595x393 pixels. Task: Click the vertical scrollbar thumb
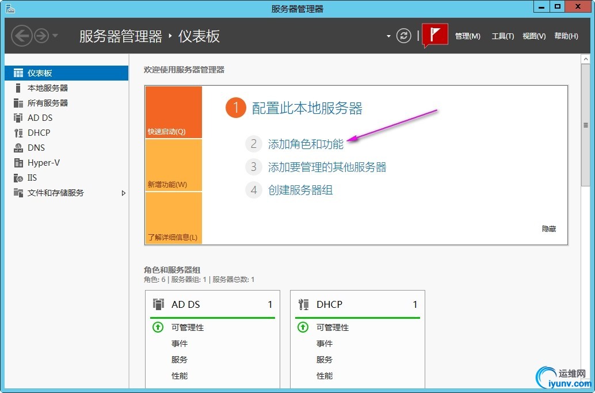coord(586,125)
